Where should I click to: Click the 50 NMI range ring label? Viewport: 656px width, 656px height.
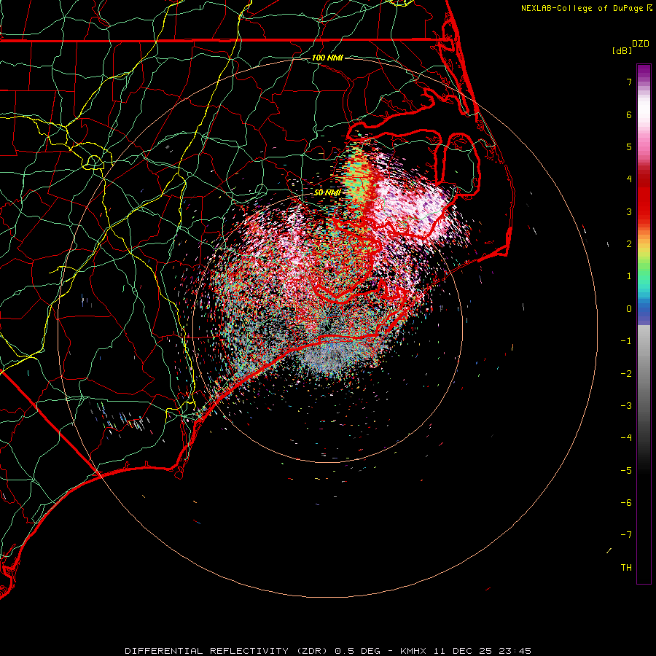tap(327, 192)
